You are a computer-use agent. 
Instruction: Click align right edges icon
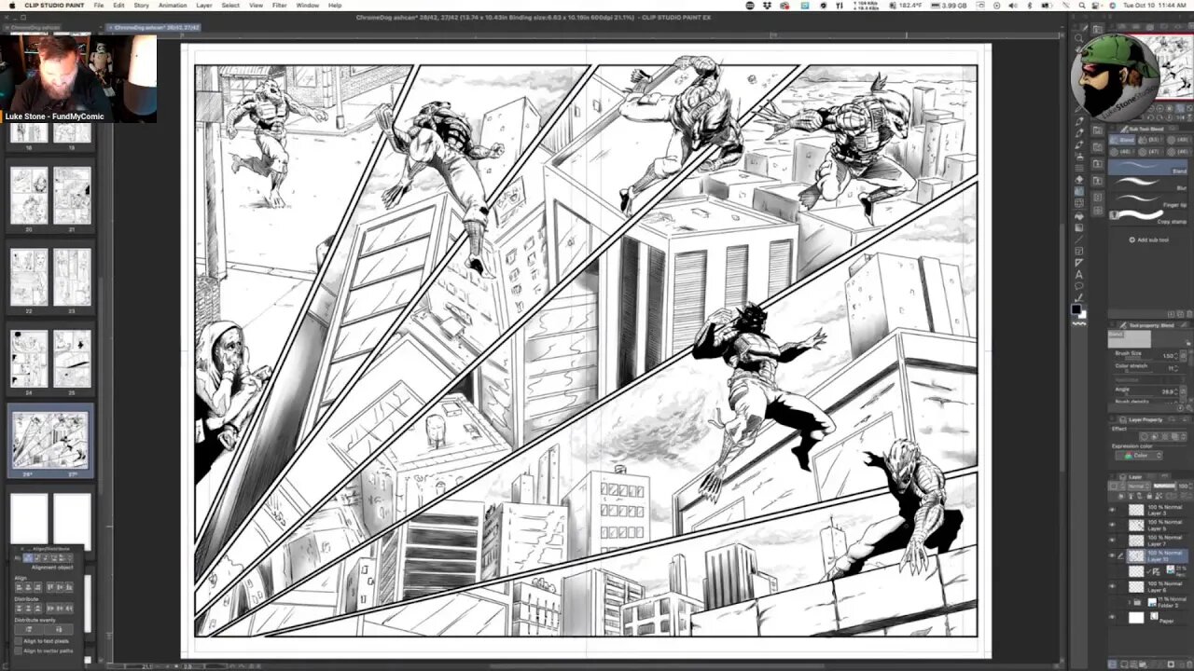pos(37,587)
